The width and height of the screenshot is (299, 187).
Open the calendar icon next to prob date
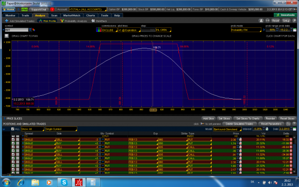295,30
